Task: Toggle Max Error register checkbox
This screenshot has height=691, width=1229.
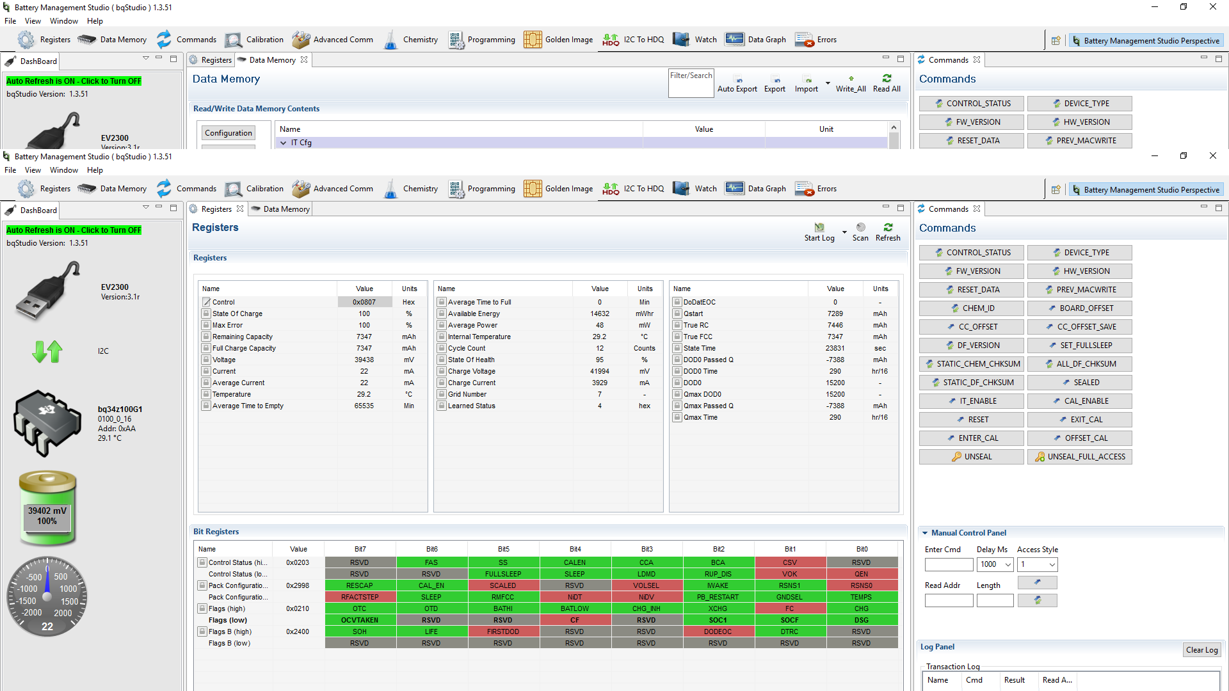Action: (x=206, y=325)
